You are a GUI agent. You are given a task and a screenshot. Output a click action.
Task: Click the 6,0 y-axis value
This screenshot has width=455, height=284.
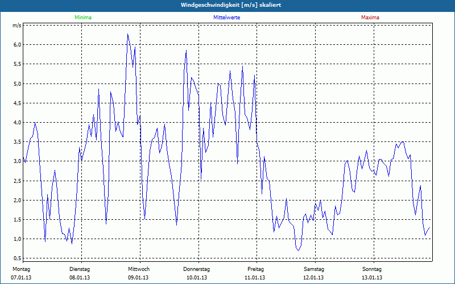pyautogui.click(x=18, y=45)
